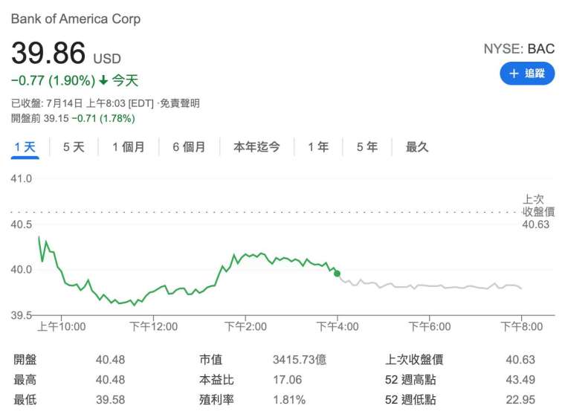The image size is (565, 420).
Task: Click the 上午10:00 axis label
Action: (61, 326)
